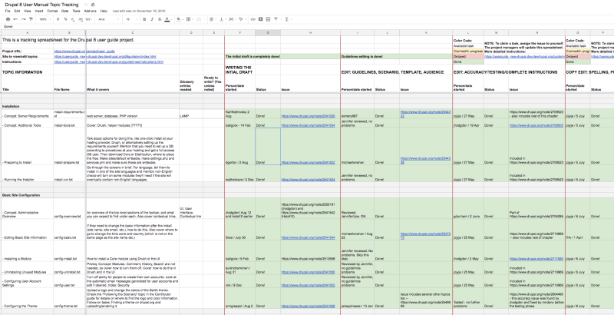This screenshot has width=614, height=315.
Task: Open text wrapping options
Action: pyautogui.click(x=232, y=19)
